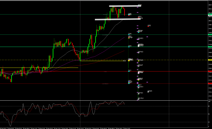The image size is (212, 129).
Task: Click the DH3 pivot label
Action: pos(130,46)
